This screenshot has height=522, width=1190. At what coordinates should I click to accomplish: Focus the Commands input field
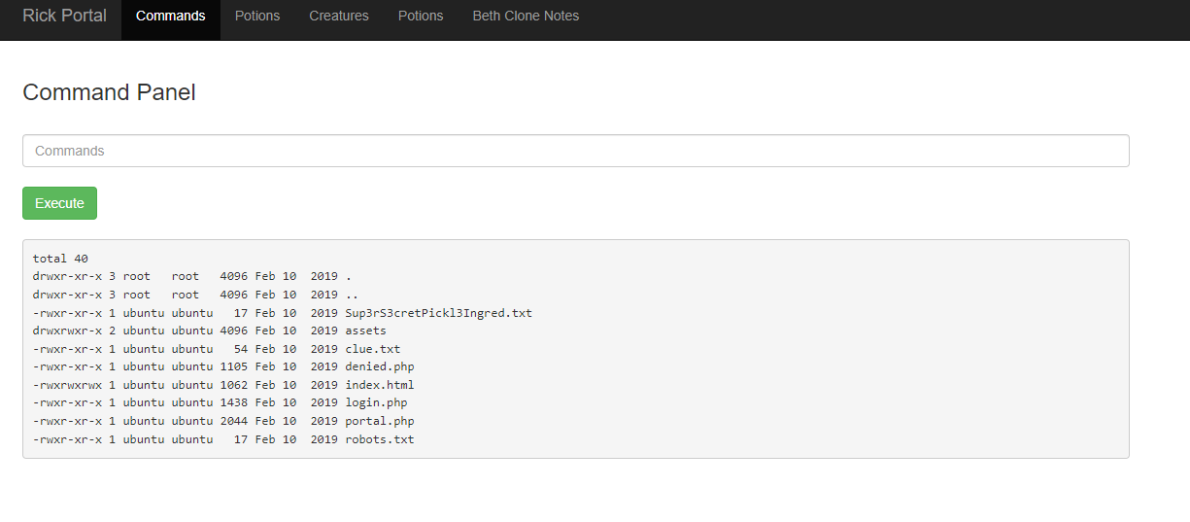tap(575, 151)
